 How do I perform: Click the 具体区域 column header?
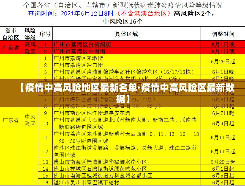pos(126,34)
